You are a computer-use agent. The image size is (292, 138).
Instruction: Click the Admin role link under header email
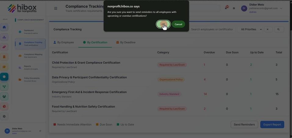(x=253, y=12)
